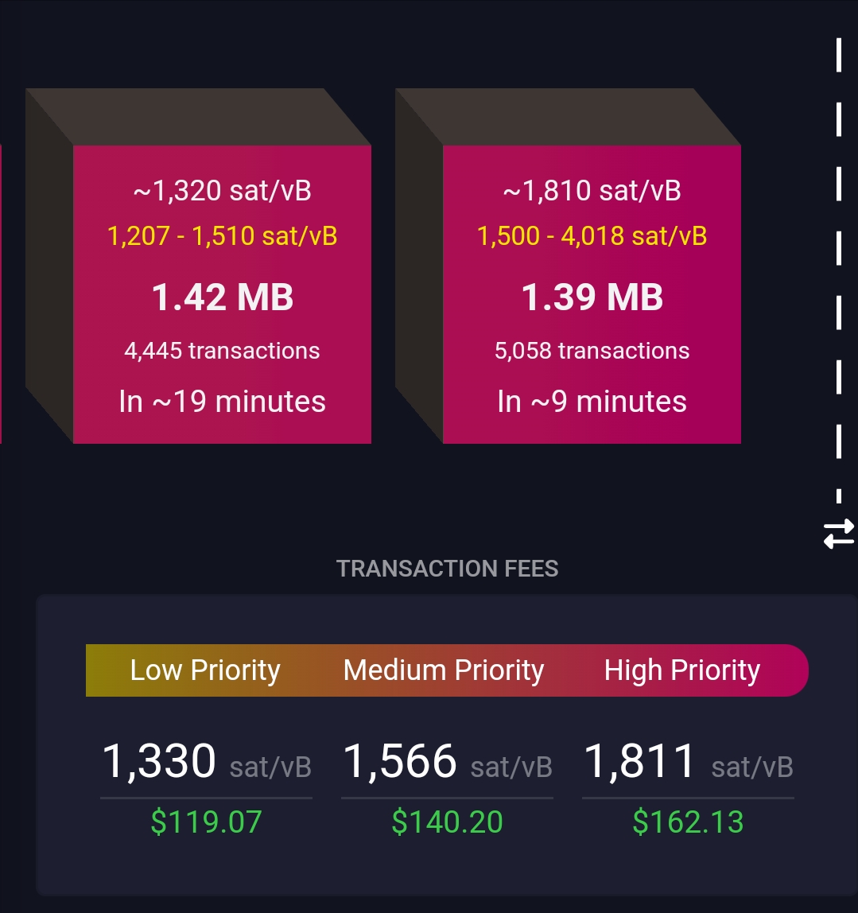The width and height of the screenshot is (858, 913).
Task: Select the Medium Priority fee label
Action: coord(444,670)
